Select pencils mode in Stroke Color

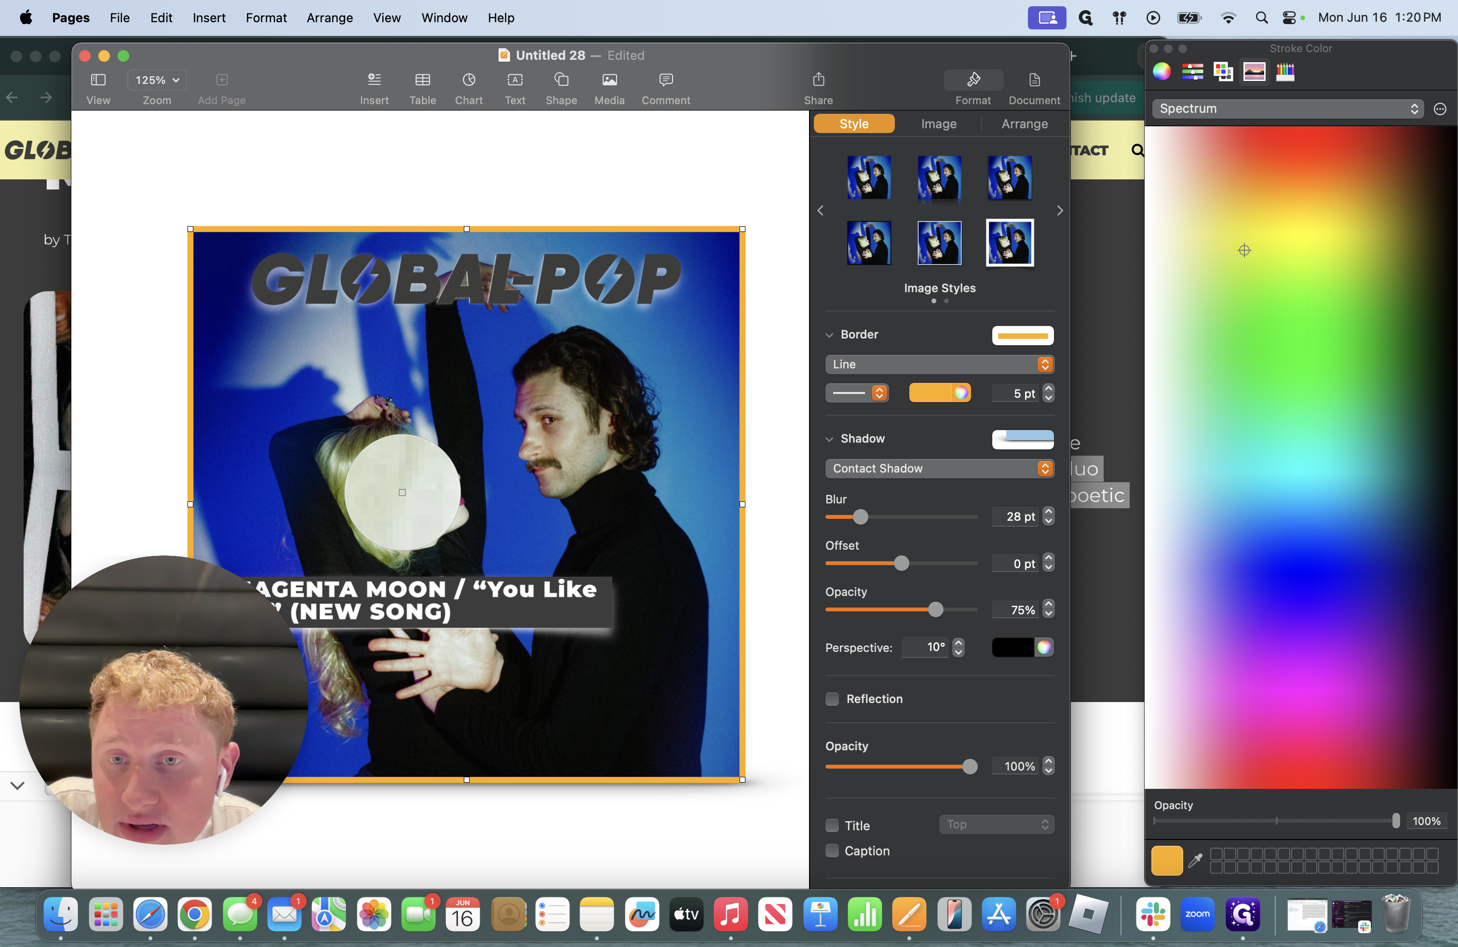coord(1285,72)
